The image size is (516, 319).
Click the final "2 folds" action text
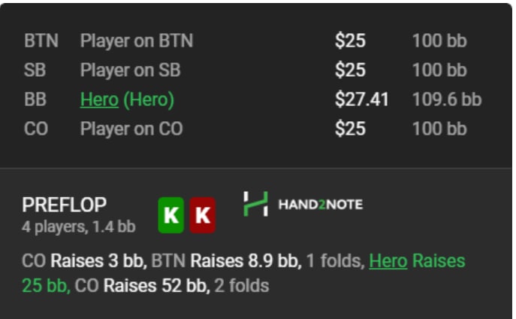coord(241,286)
